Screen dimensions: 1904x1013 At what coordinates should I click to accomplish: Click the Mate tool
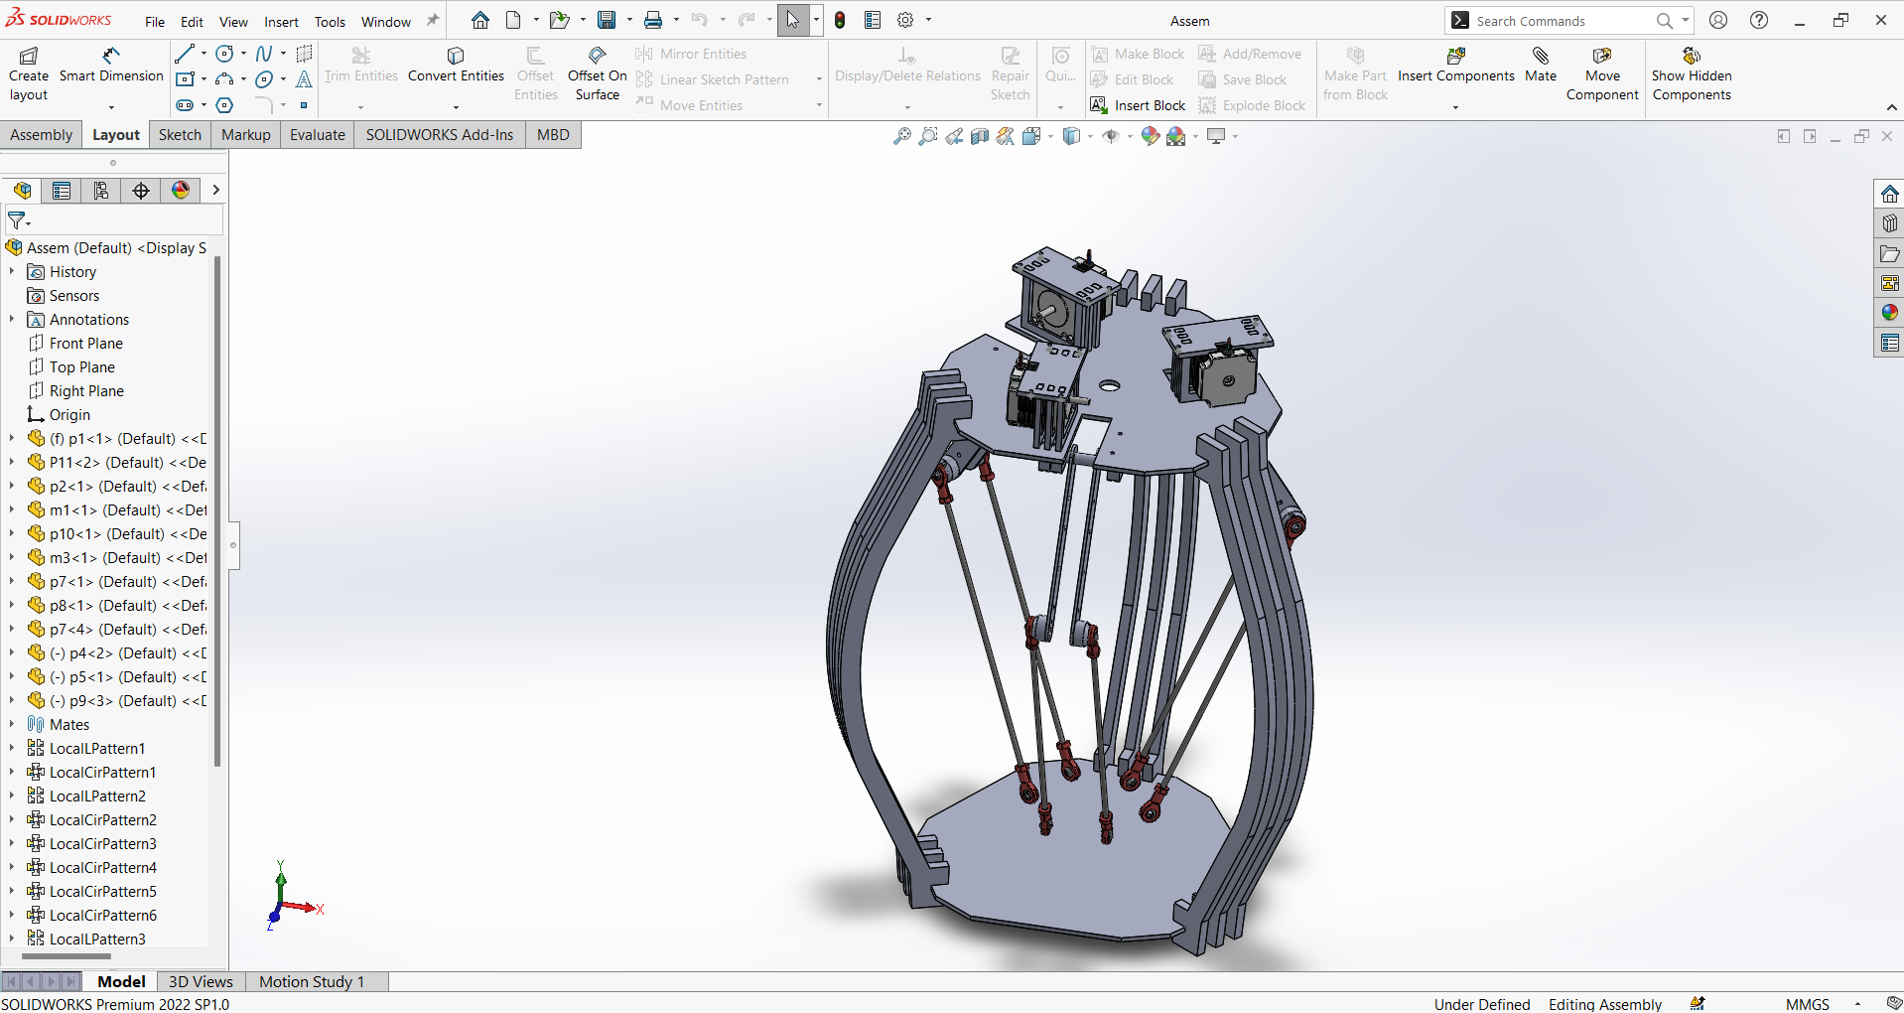pos(1541,66)
